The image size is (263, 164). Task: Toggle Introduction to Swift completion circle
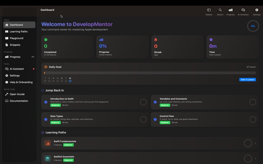[x=143, y=102]
